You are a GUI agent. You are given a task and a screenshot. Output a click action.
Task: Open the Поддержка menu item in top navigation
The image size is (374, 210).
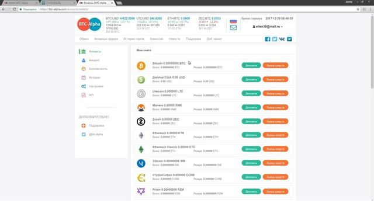click(x=193, y=39)
